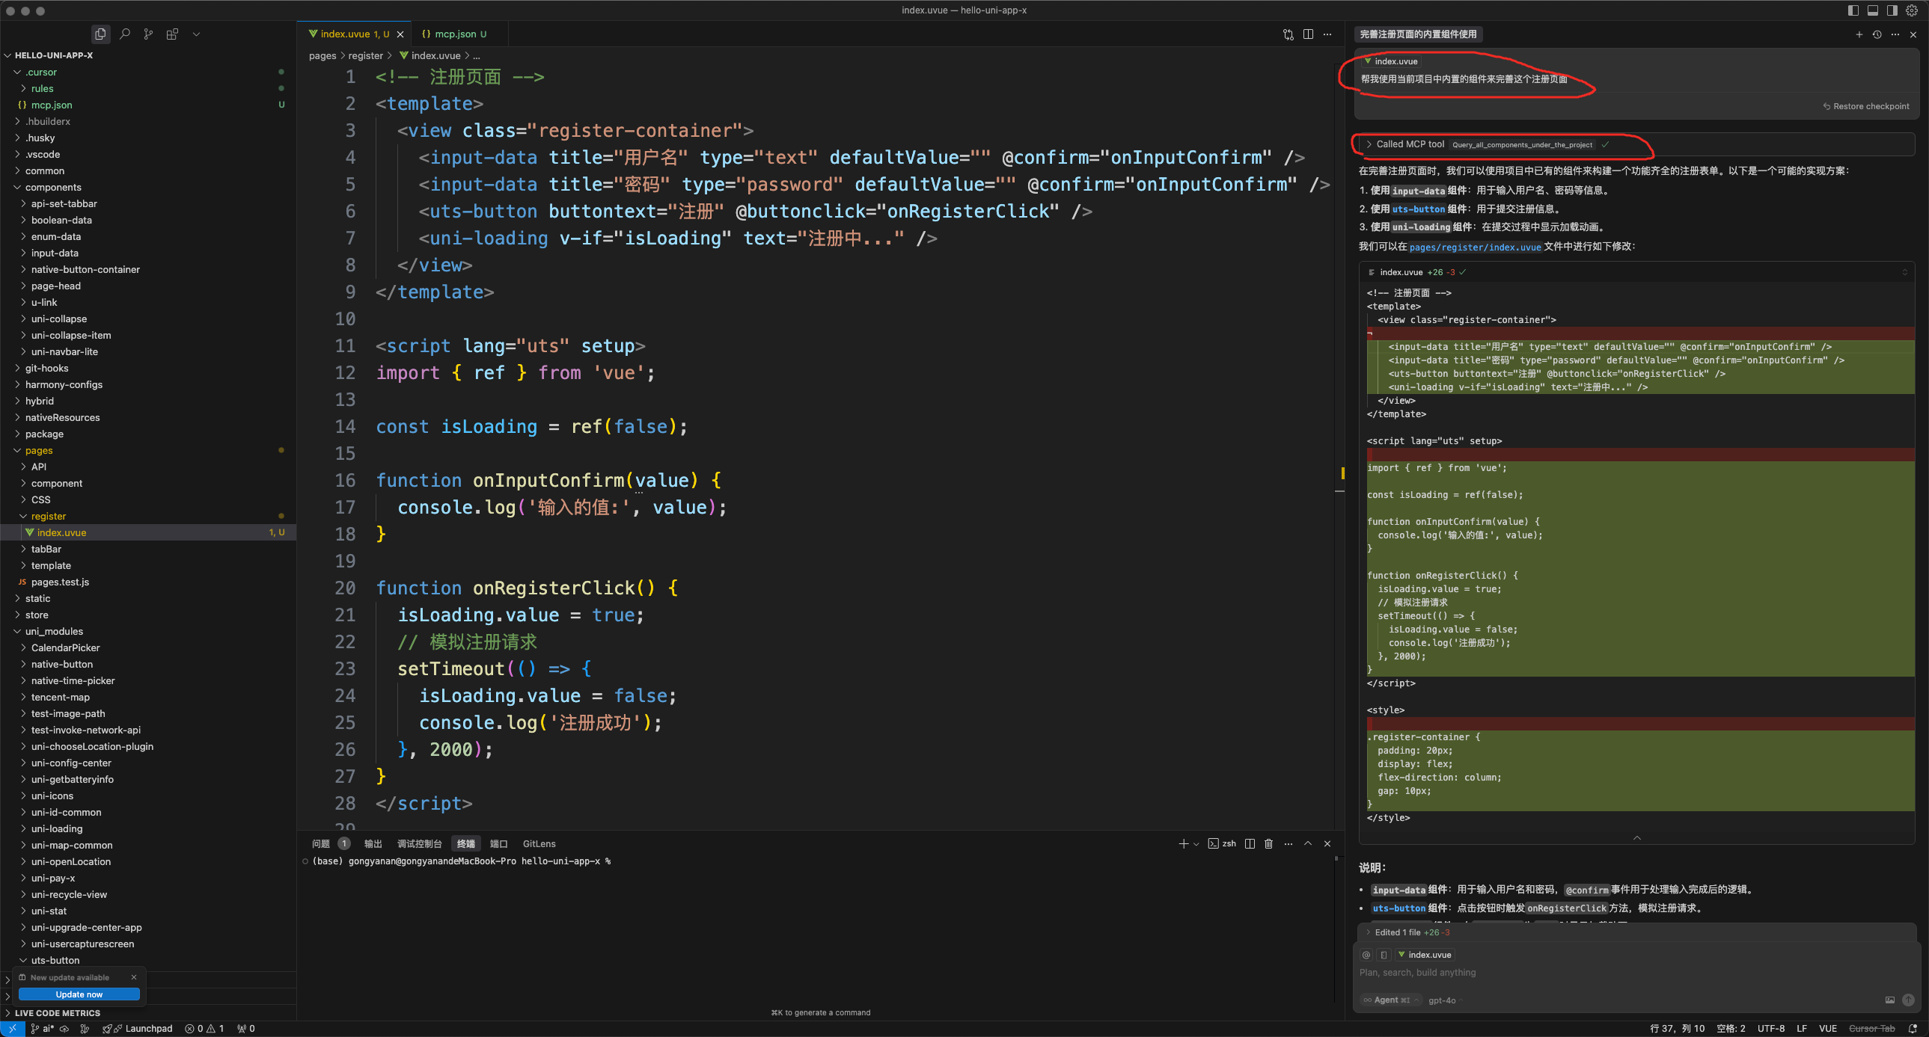1929x1037 pixels.
Task: Dismiss the New update available notice
Action: [x=133, y=977]
